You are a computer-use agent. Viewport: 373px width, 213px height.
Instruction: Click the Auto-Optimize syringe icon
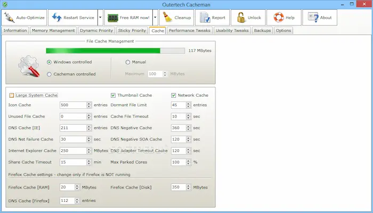coord(9,18)
